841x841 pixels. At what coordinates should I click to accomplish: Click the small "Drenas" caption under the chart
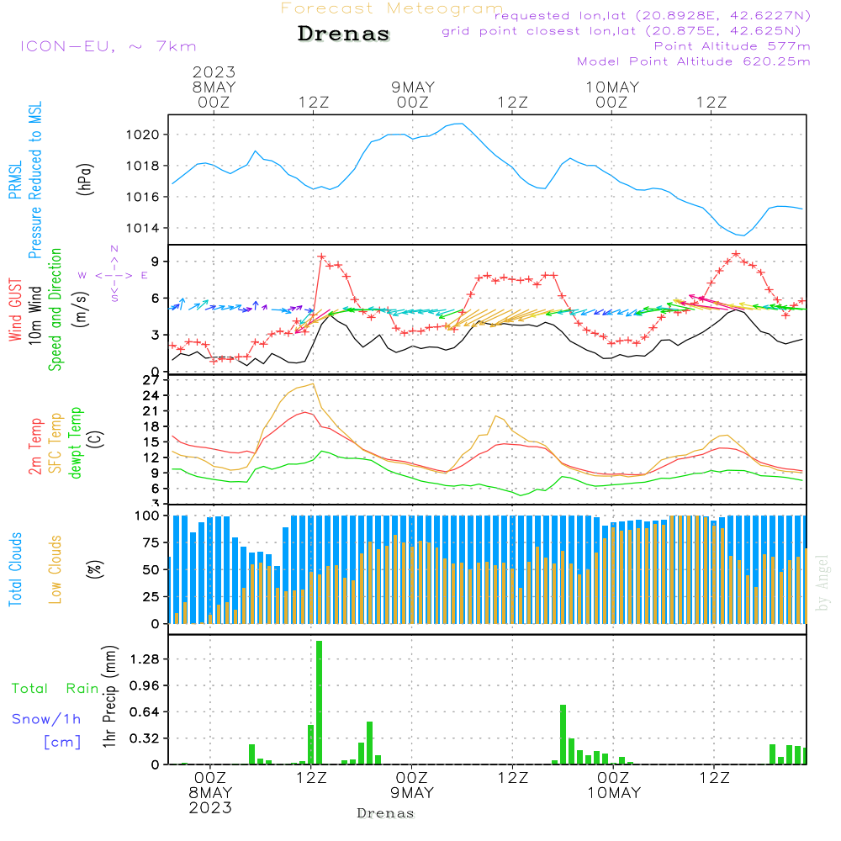386,813
